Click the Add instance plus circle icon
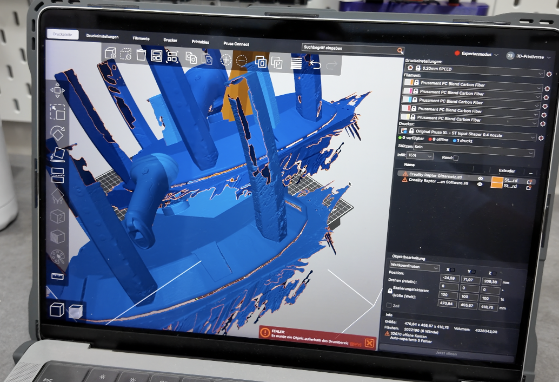Viewport: 559px width, 382px height. (225, 60)
